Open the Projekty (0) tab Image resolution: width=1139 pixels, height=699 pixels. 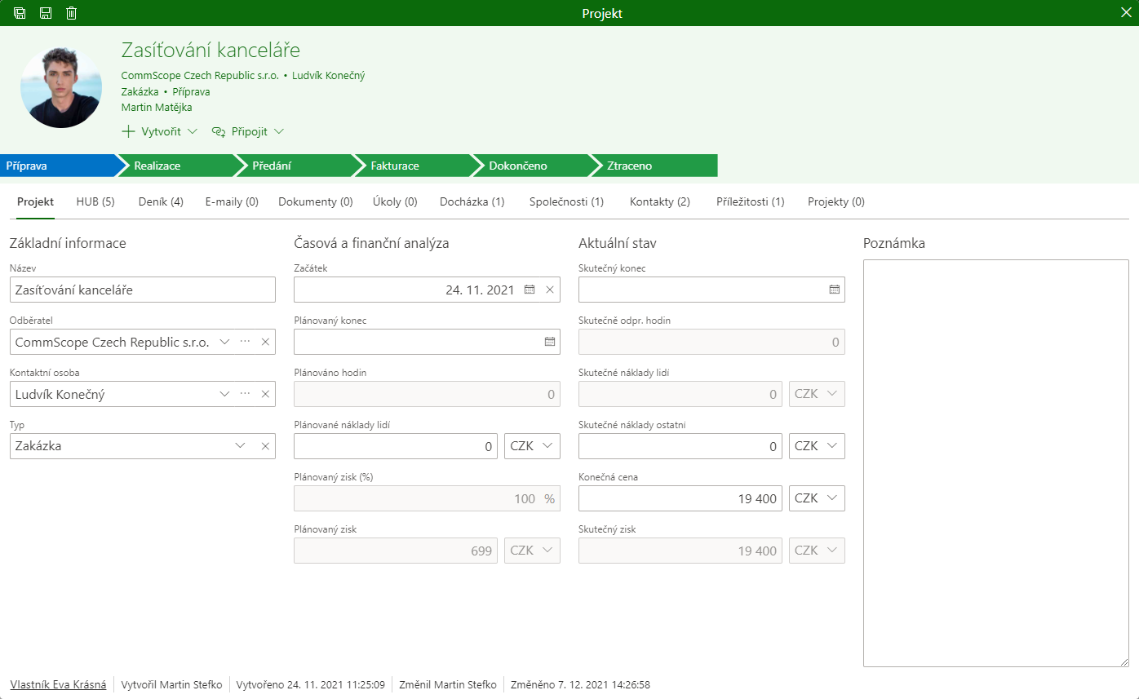[x=836, y=201]
